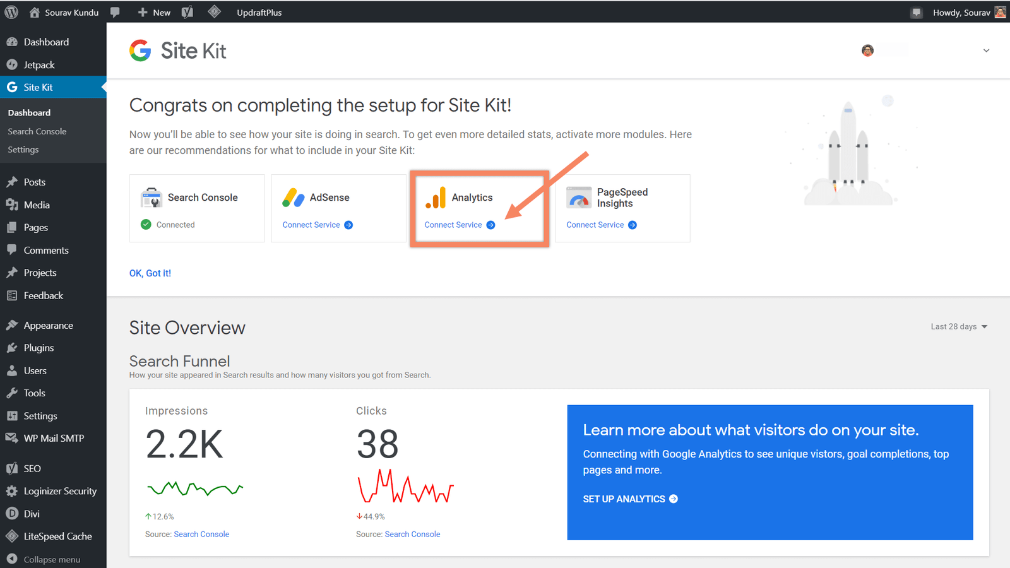Select the Jetpack icon in the sidebar

pyautogui.click(x=12, y=64)
